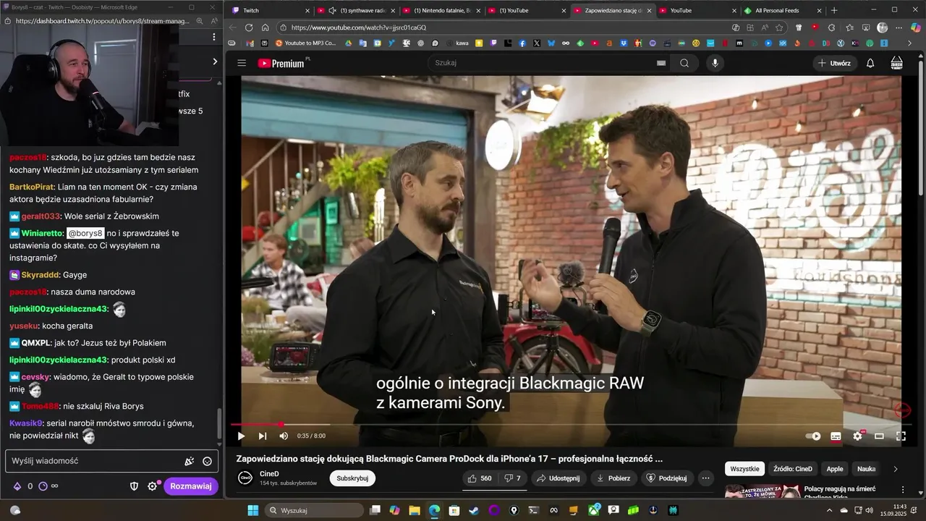Open the YouTube account avatar menu
The height and width of the screenshot is (521, 926).
tap(896, 63)
